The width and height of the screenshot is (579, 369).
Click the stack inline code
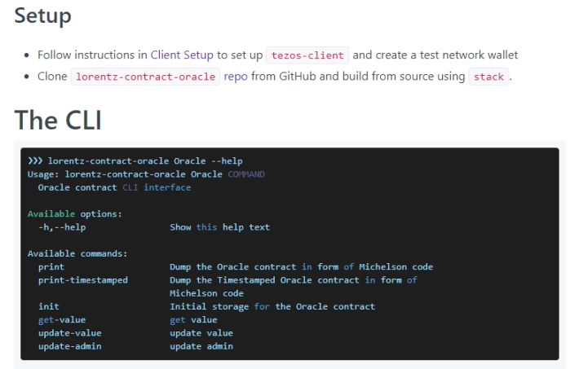tap(488, 77)
